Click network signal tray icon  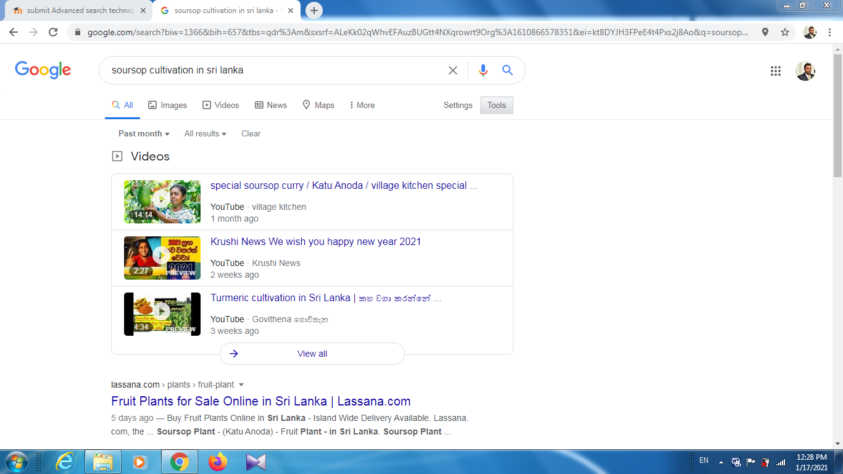tap(781, 462)
